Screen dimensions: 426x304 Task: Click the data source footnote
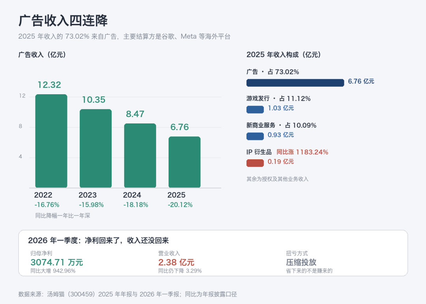click(128, 294)
